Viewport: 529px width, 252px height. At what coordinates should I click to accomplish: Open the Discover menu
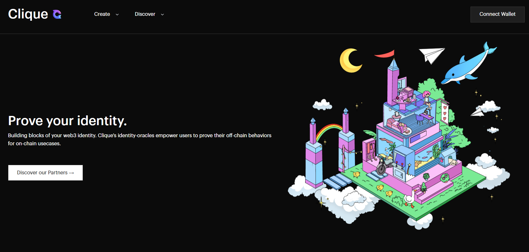(145, 14)
